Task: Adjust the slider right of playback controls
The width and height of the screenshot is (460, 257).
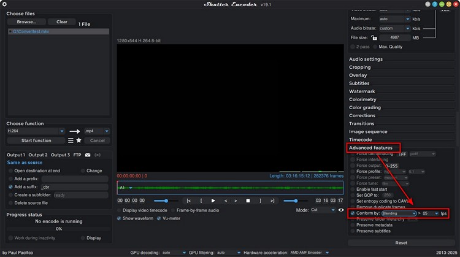Action: click(x=296, y=201)
